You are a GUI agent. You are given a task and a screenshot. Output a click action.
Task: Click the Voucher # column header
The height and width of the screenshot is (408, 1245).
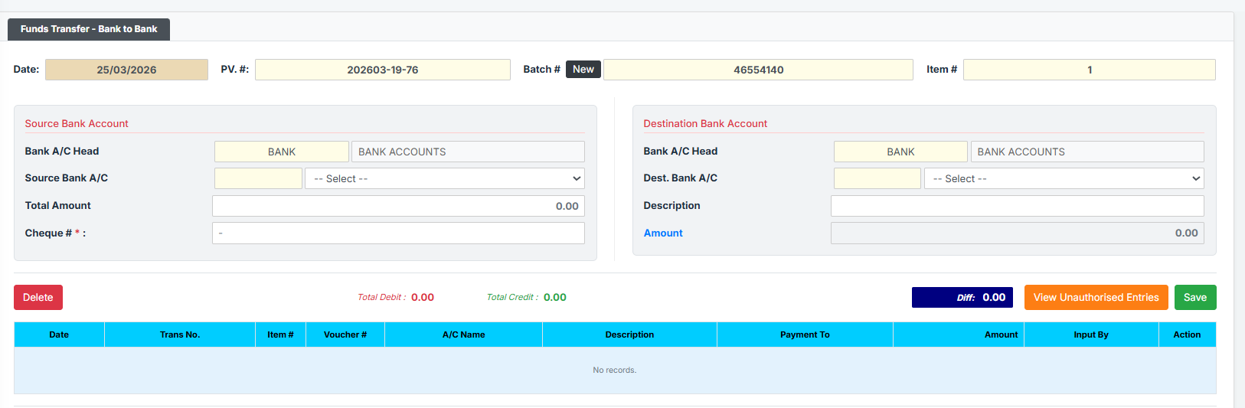(345, 335)
